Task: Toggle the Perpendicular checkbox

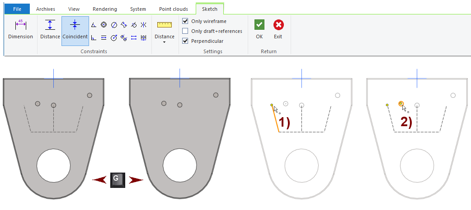Action: (x=185, y=41)
